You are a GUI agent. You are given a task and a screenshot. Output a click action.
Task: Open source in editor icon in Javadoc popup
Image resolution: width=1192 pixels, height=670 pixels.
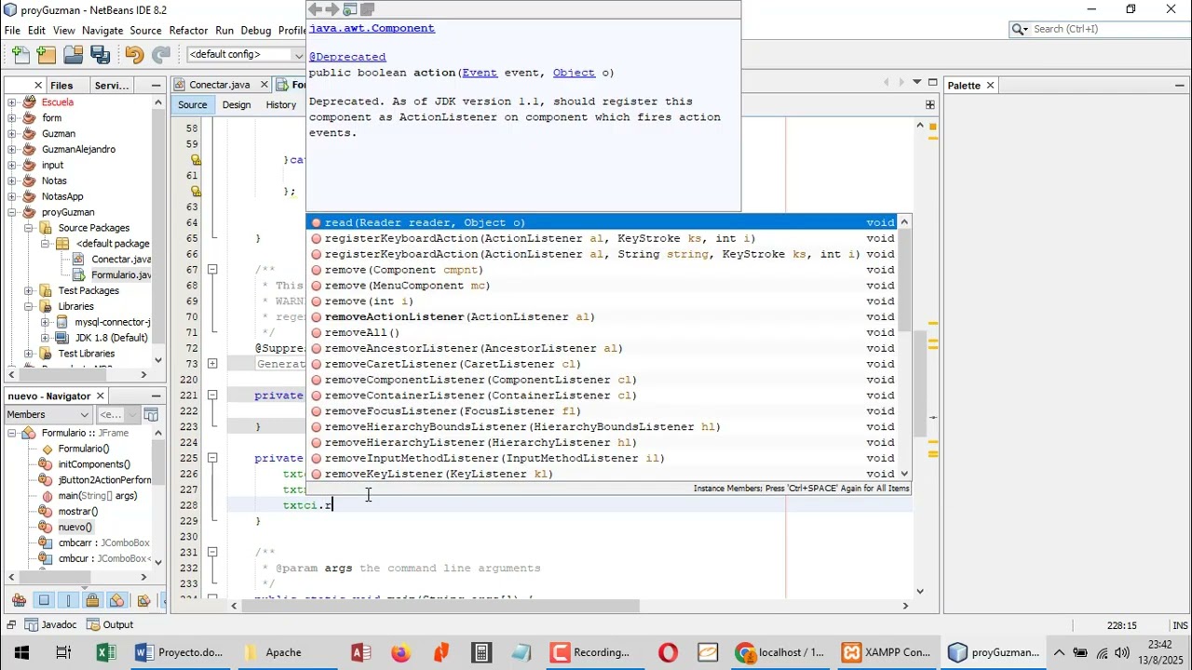368,9
